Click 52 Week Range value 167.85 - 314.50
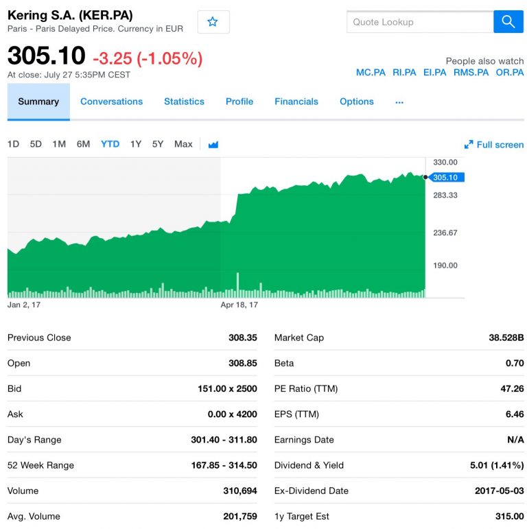Screen dimensions: 527x529 point(224,466)
